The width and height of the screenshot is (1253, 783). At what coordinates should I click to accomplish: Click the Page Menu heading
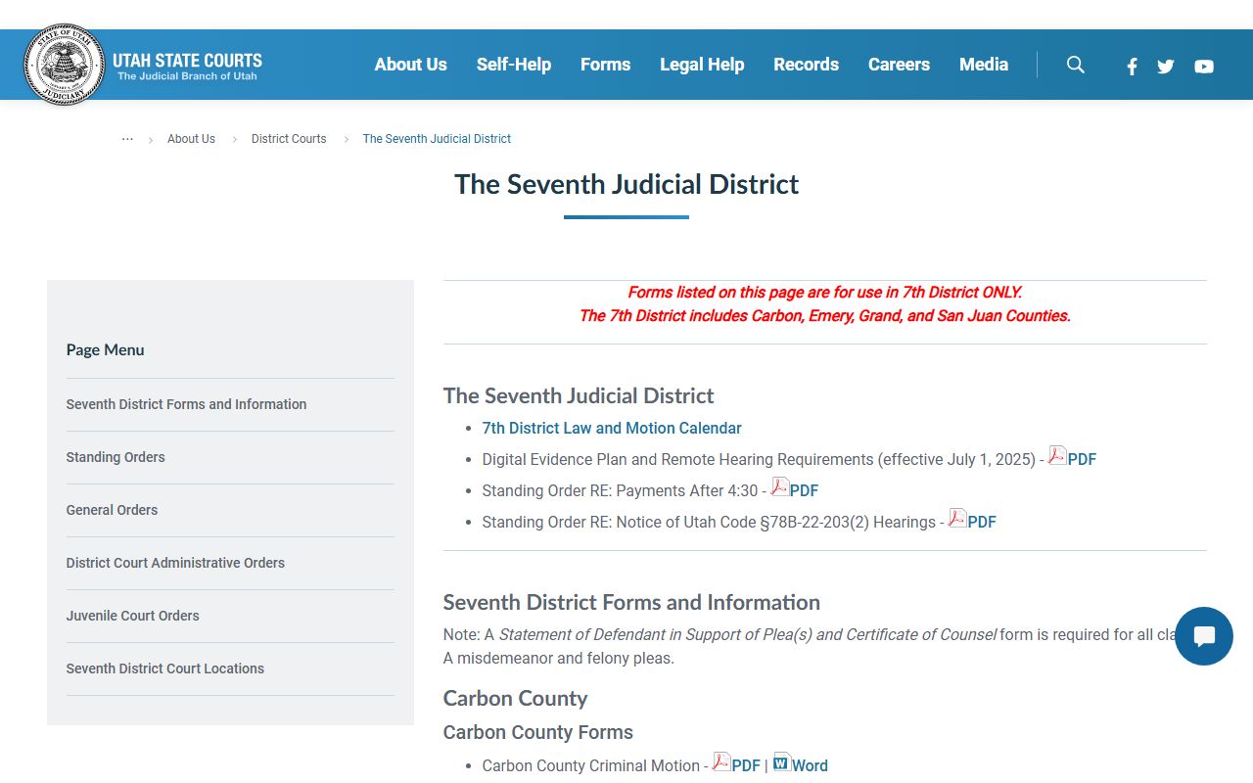[105, 349]
